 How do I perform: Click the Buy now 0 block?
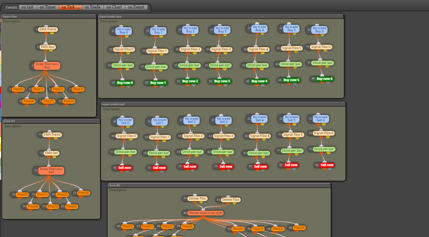[125, 83]
